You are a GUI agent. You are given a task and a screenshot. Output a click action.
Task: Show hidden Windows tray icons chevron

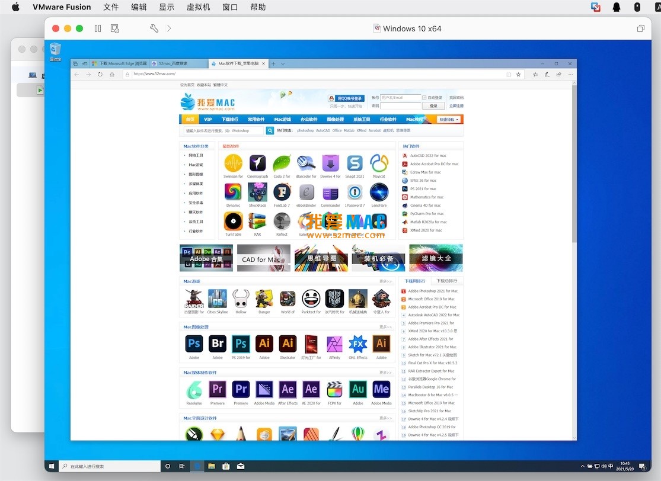point(583,466)
